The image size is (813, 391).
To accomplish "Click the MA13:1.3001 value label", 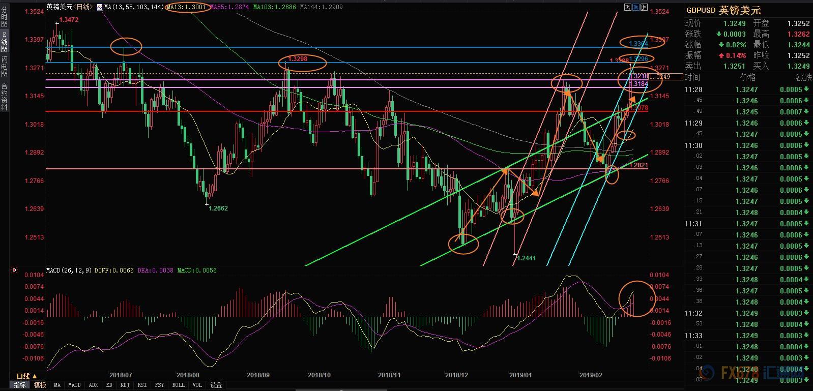I will click(x=186, y=7).
